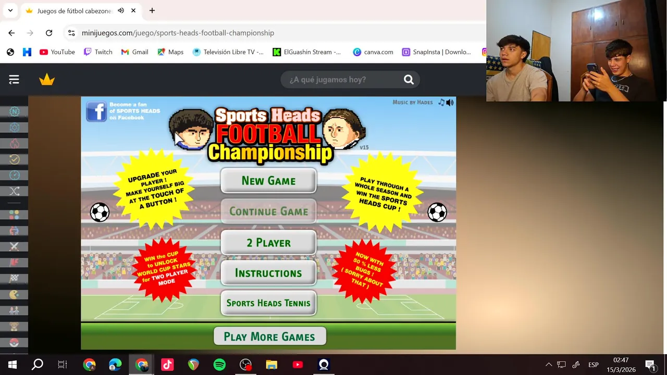Open the ElGuashin Stream bookmark
The height and width of the screenshot is (375, 667).
(307, 52)
